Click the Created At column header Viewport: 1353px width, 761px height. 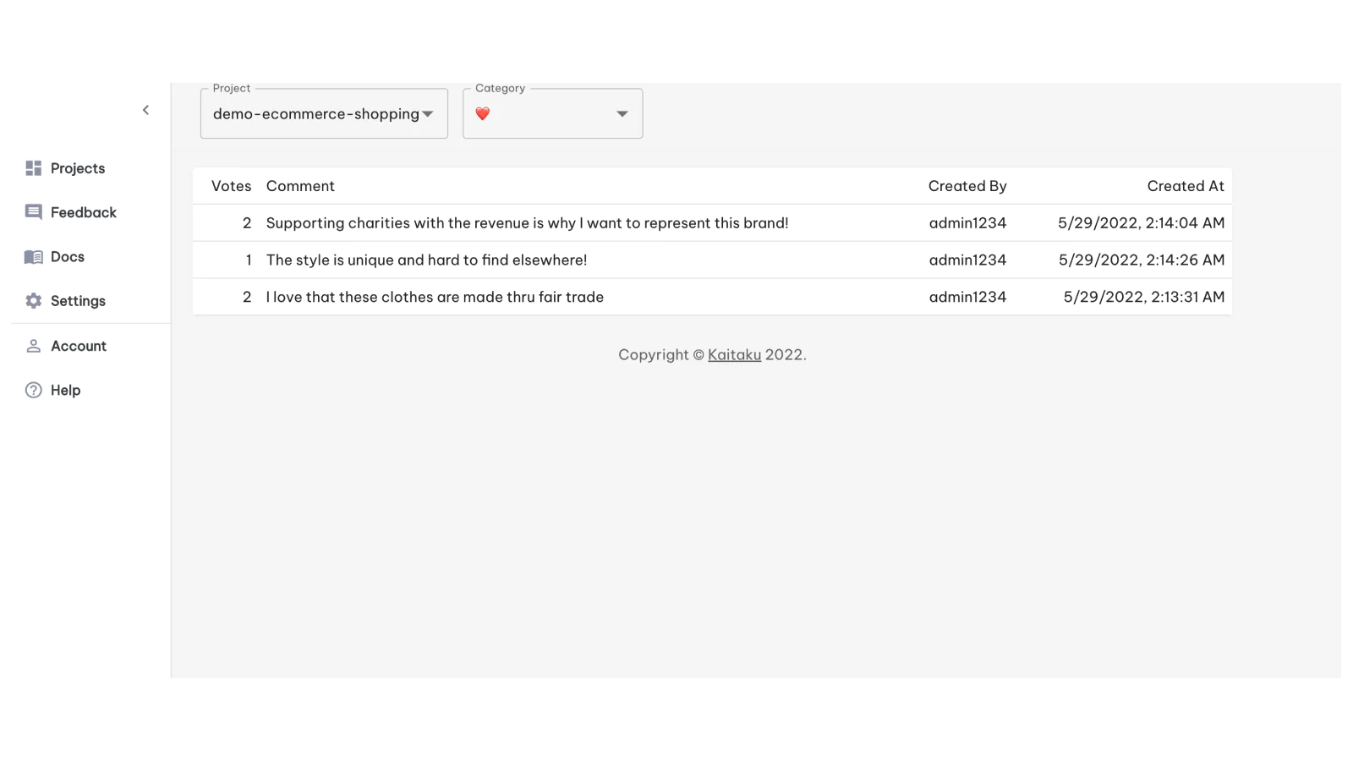[1185, 186]
